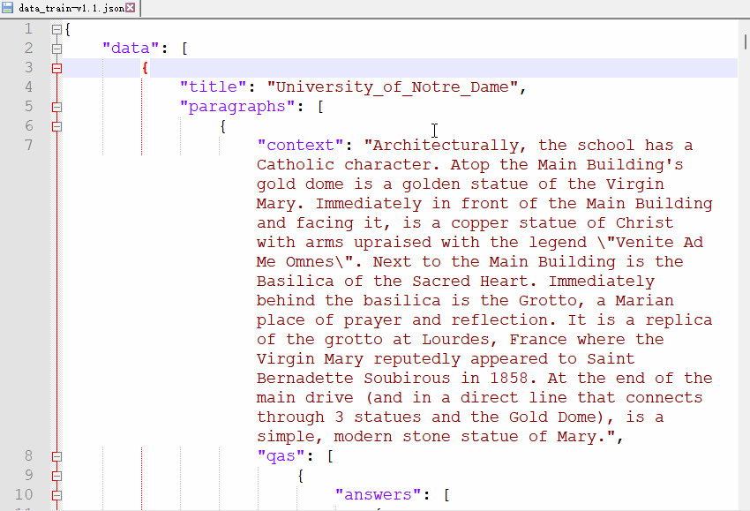Viewport: 750px width, 511px height.
Task: Click the vertical scrollbar thumb
Action: 746,41
